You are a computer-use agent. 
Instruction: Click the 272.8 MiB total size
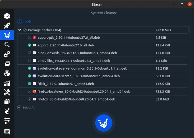[x=163, y=30]
